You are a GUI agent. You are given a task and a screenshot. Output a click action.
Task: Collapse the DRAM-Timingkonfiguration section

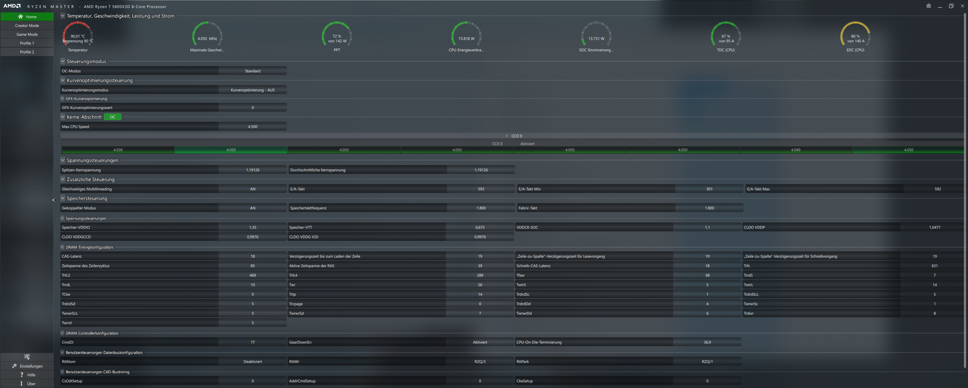(x=62, y=247)
